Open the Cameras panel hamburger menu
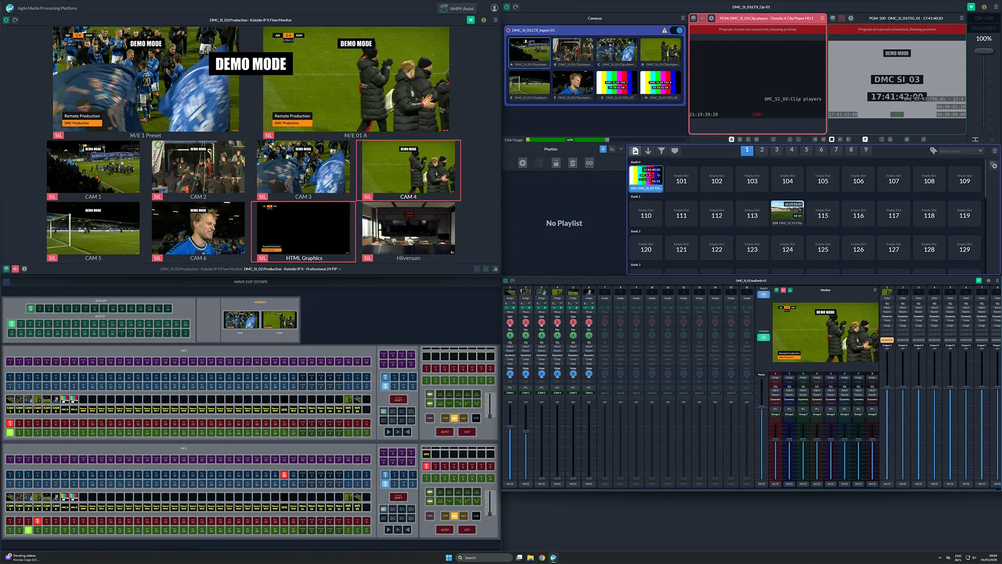This screenshot has height=564, width=1002. (x=682, y=18)
